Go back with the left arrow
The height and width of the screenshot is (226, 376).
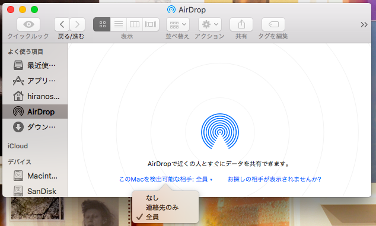[x=62, y=24]
